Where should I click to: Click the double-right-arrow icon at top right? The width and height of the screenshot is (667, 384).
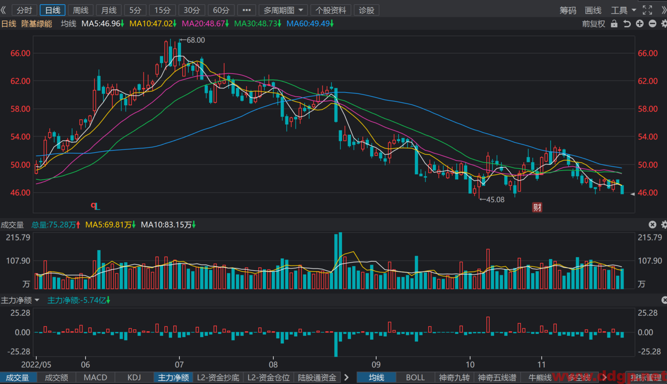click(663, 10)
